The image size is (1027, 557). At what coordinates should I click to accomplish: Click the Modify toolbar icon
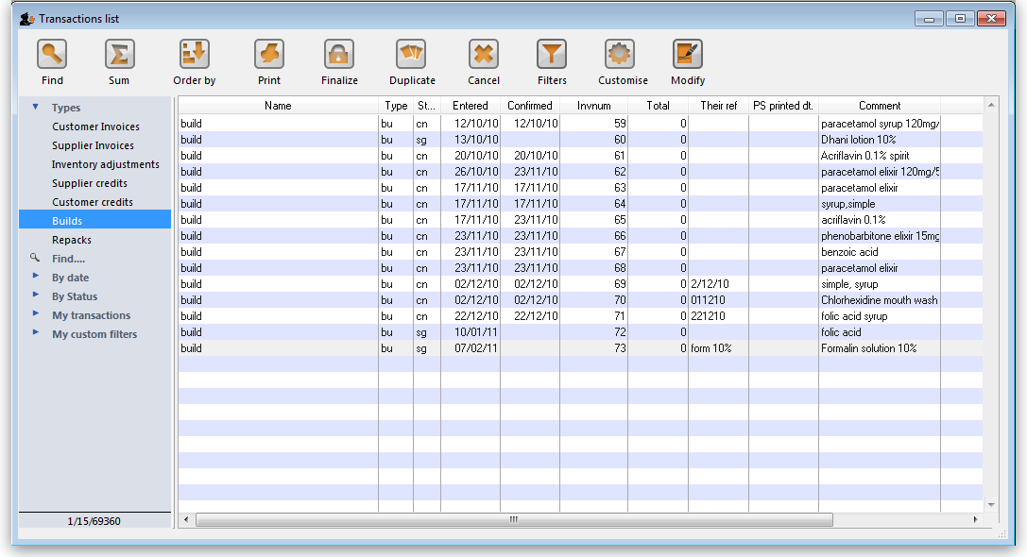click(688, 55)
